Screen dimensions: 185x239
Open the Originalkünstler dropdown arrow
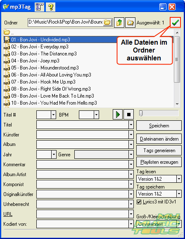coord(131,194)
